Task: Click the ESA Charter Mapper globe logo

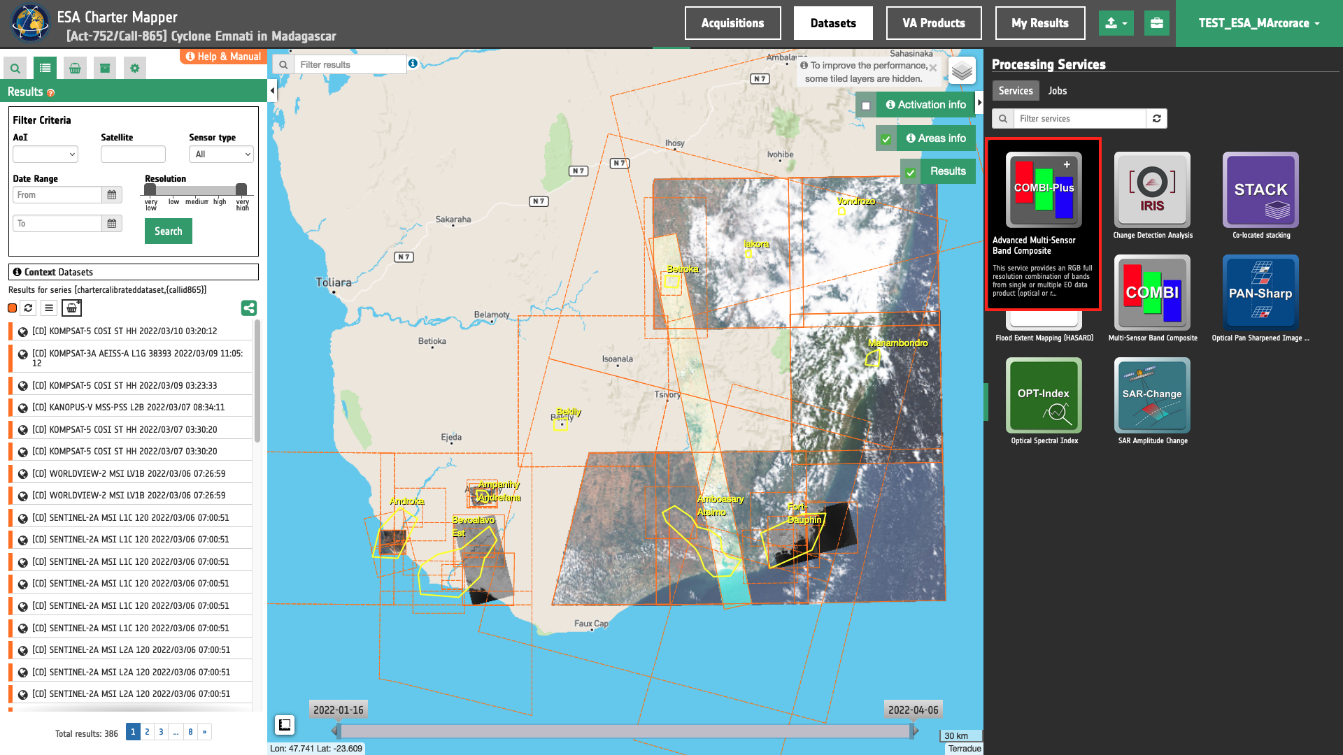Action: [x=30, y=23]
